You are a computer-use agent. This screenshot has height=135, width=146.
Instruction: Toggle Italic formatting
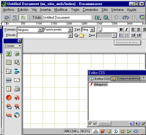pyautogui.click(x=127, y=30)
